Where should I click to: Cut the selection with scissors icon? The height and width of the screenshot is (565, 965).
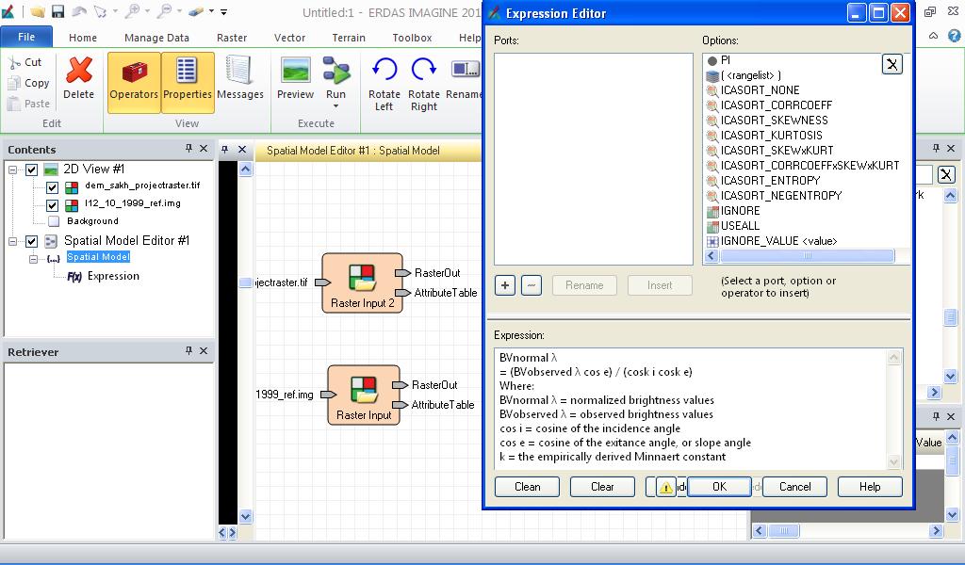pos(25,62)
